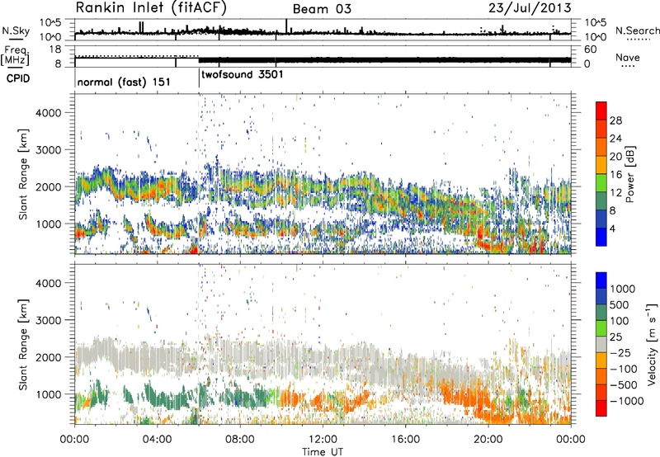
Task: Click the 'twofsound 3501' CPID label
Action: [x=243, y=75]
